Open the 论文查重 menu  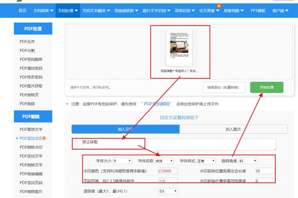[209, 11]
